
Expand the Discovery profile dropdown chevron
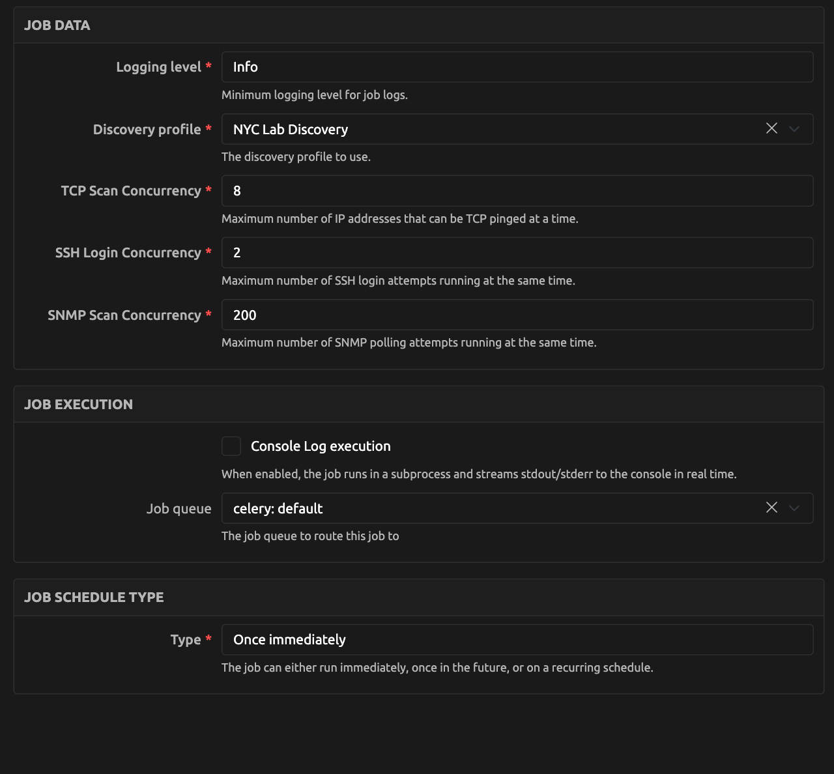pyautogui.click(x=794, y=129)
